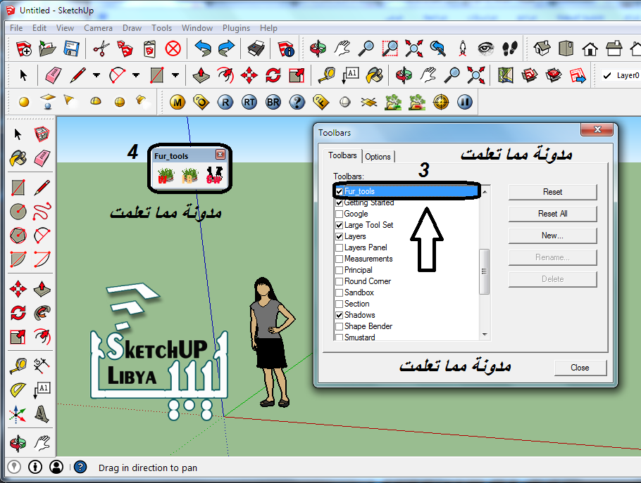
Task: Open the dropdown arrow beside the Line tool
Action: [x=96, y=75]
